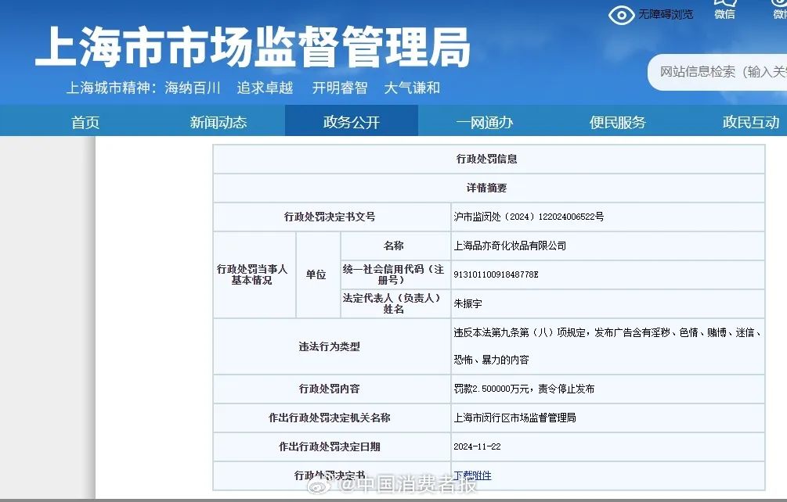Select 行政处罚信息 table header
Screen dimensions: 787x502
click(x=489, y=159)
